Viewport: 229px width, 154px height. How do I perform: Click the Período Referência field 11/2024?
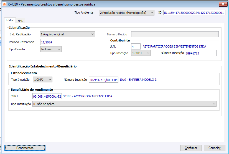click(49, 42)
